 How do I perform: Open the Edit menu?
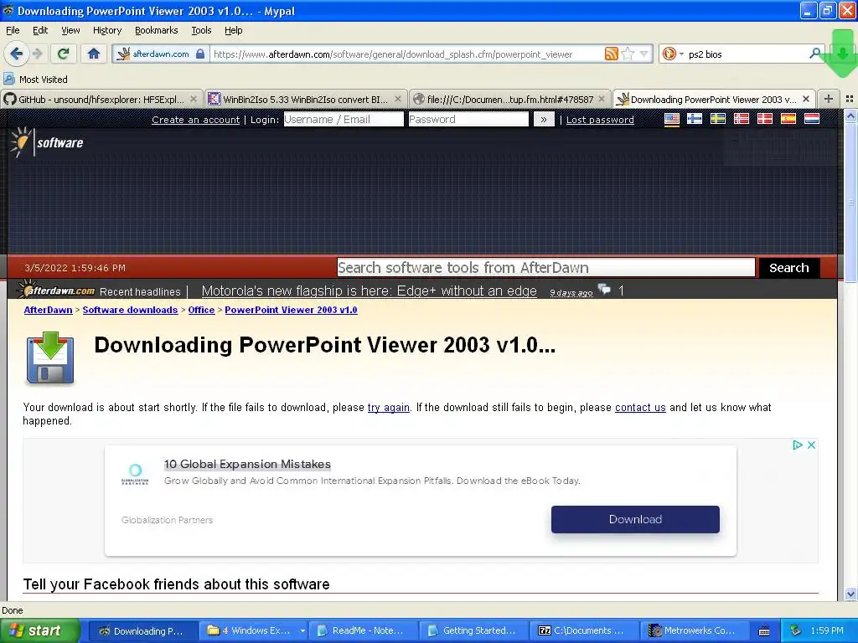pyautogui.click(x=40, y=30)
